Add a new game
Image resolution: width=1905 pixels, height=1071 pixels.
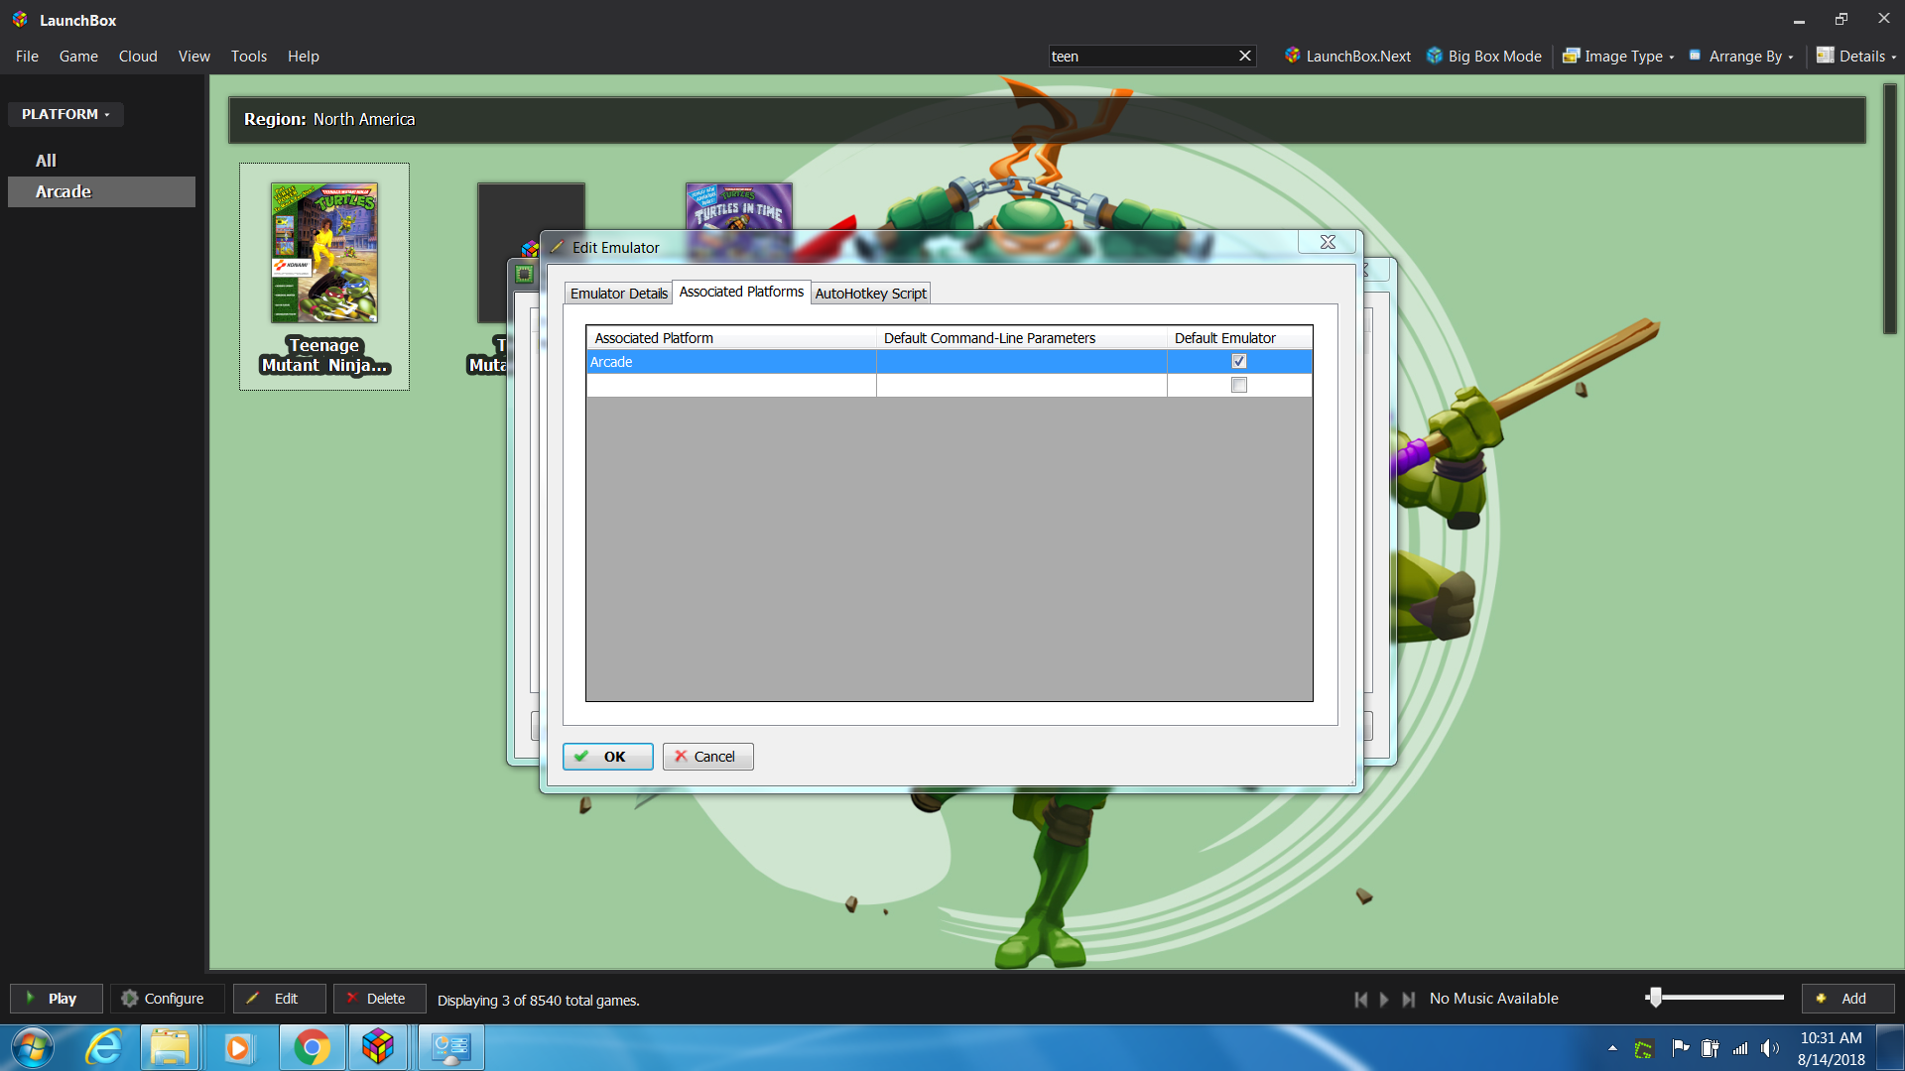[x=1847, y=999]
